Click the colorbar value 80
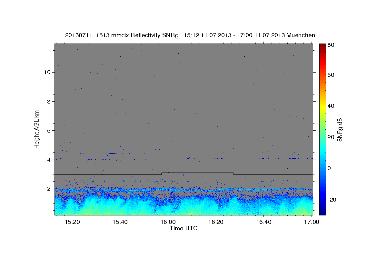The width and height of the screenshot is (387, 258). tap(330, 45)
